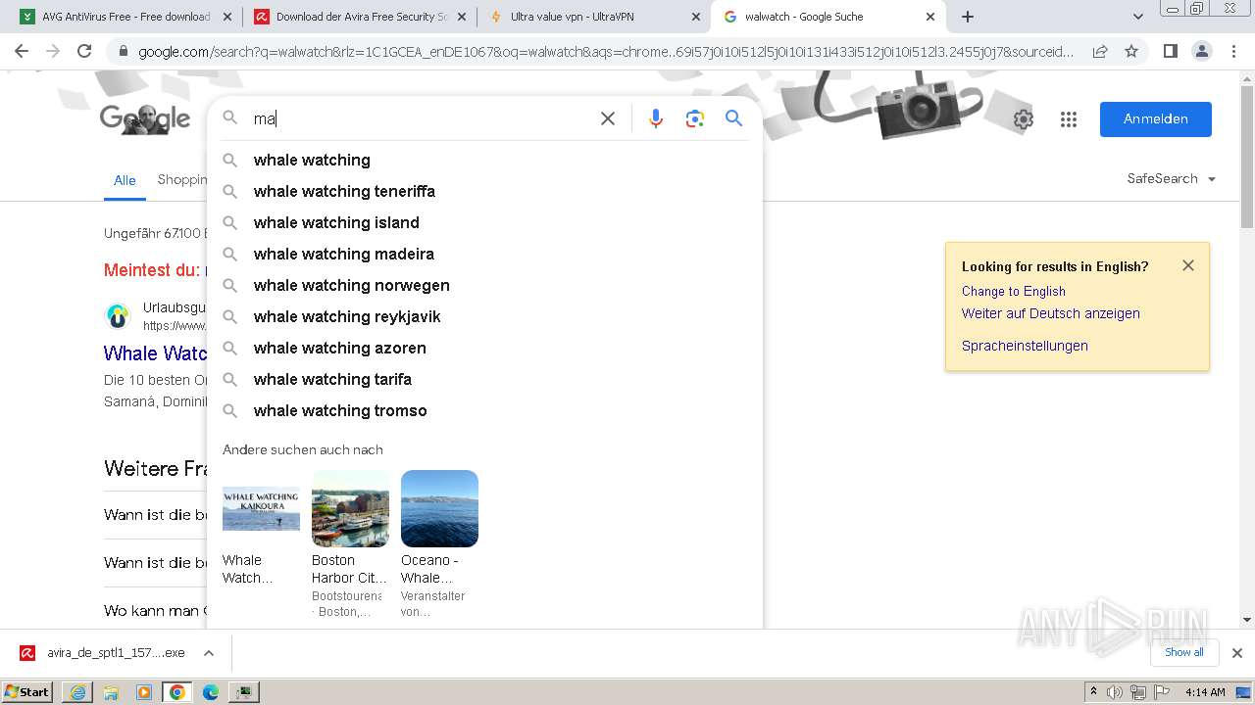
Task: Click the browser address bar URL
Action: click(606, 52)
